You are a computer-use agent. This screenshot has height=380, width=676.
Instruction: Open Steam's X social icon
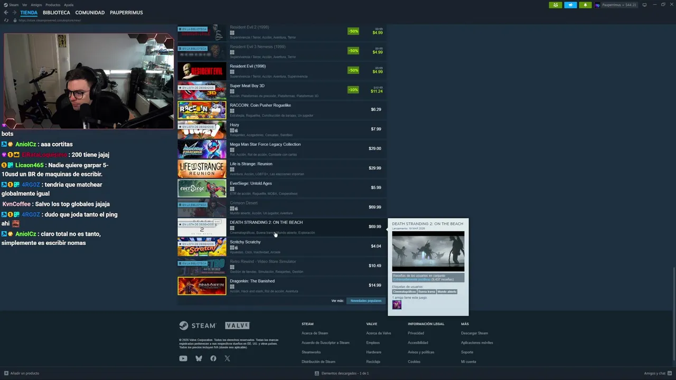pyautogui.click(x=227, y=358)
